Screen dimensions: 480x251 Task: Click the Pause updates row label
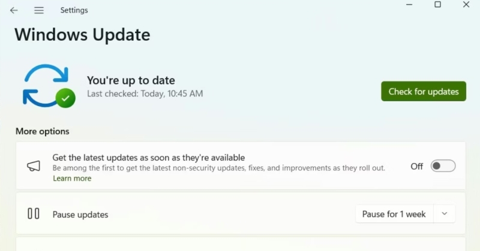[x=80, y=214]
